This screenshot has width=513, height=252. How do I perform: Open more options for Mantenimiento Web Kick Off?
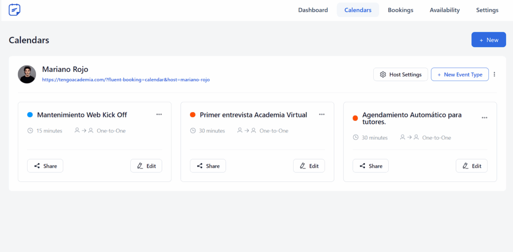[159, 114]
